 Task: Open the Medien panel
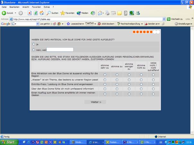83,13
